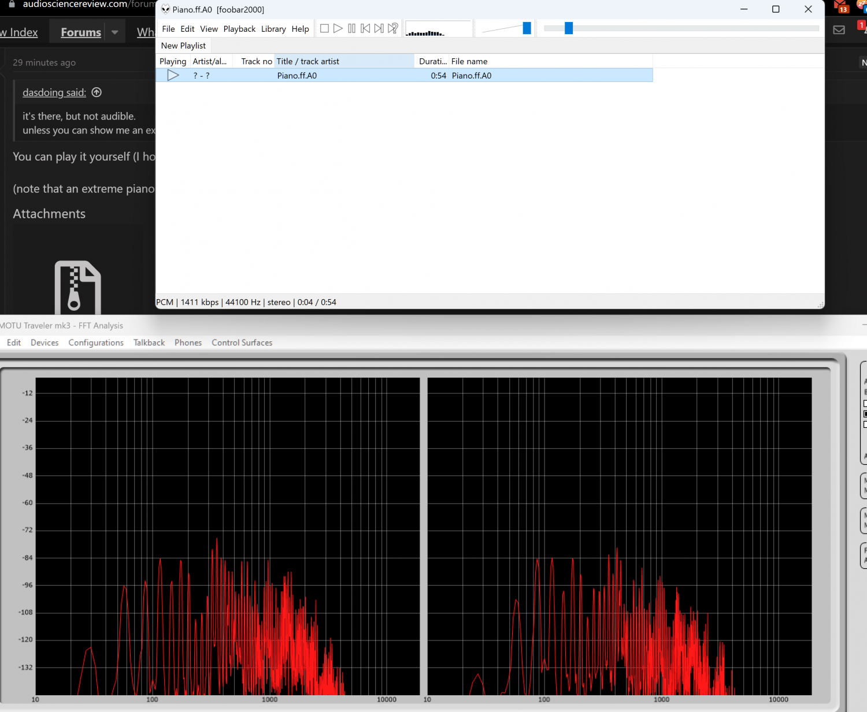Sort by Duration column header

[432, 61]
